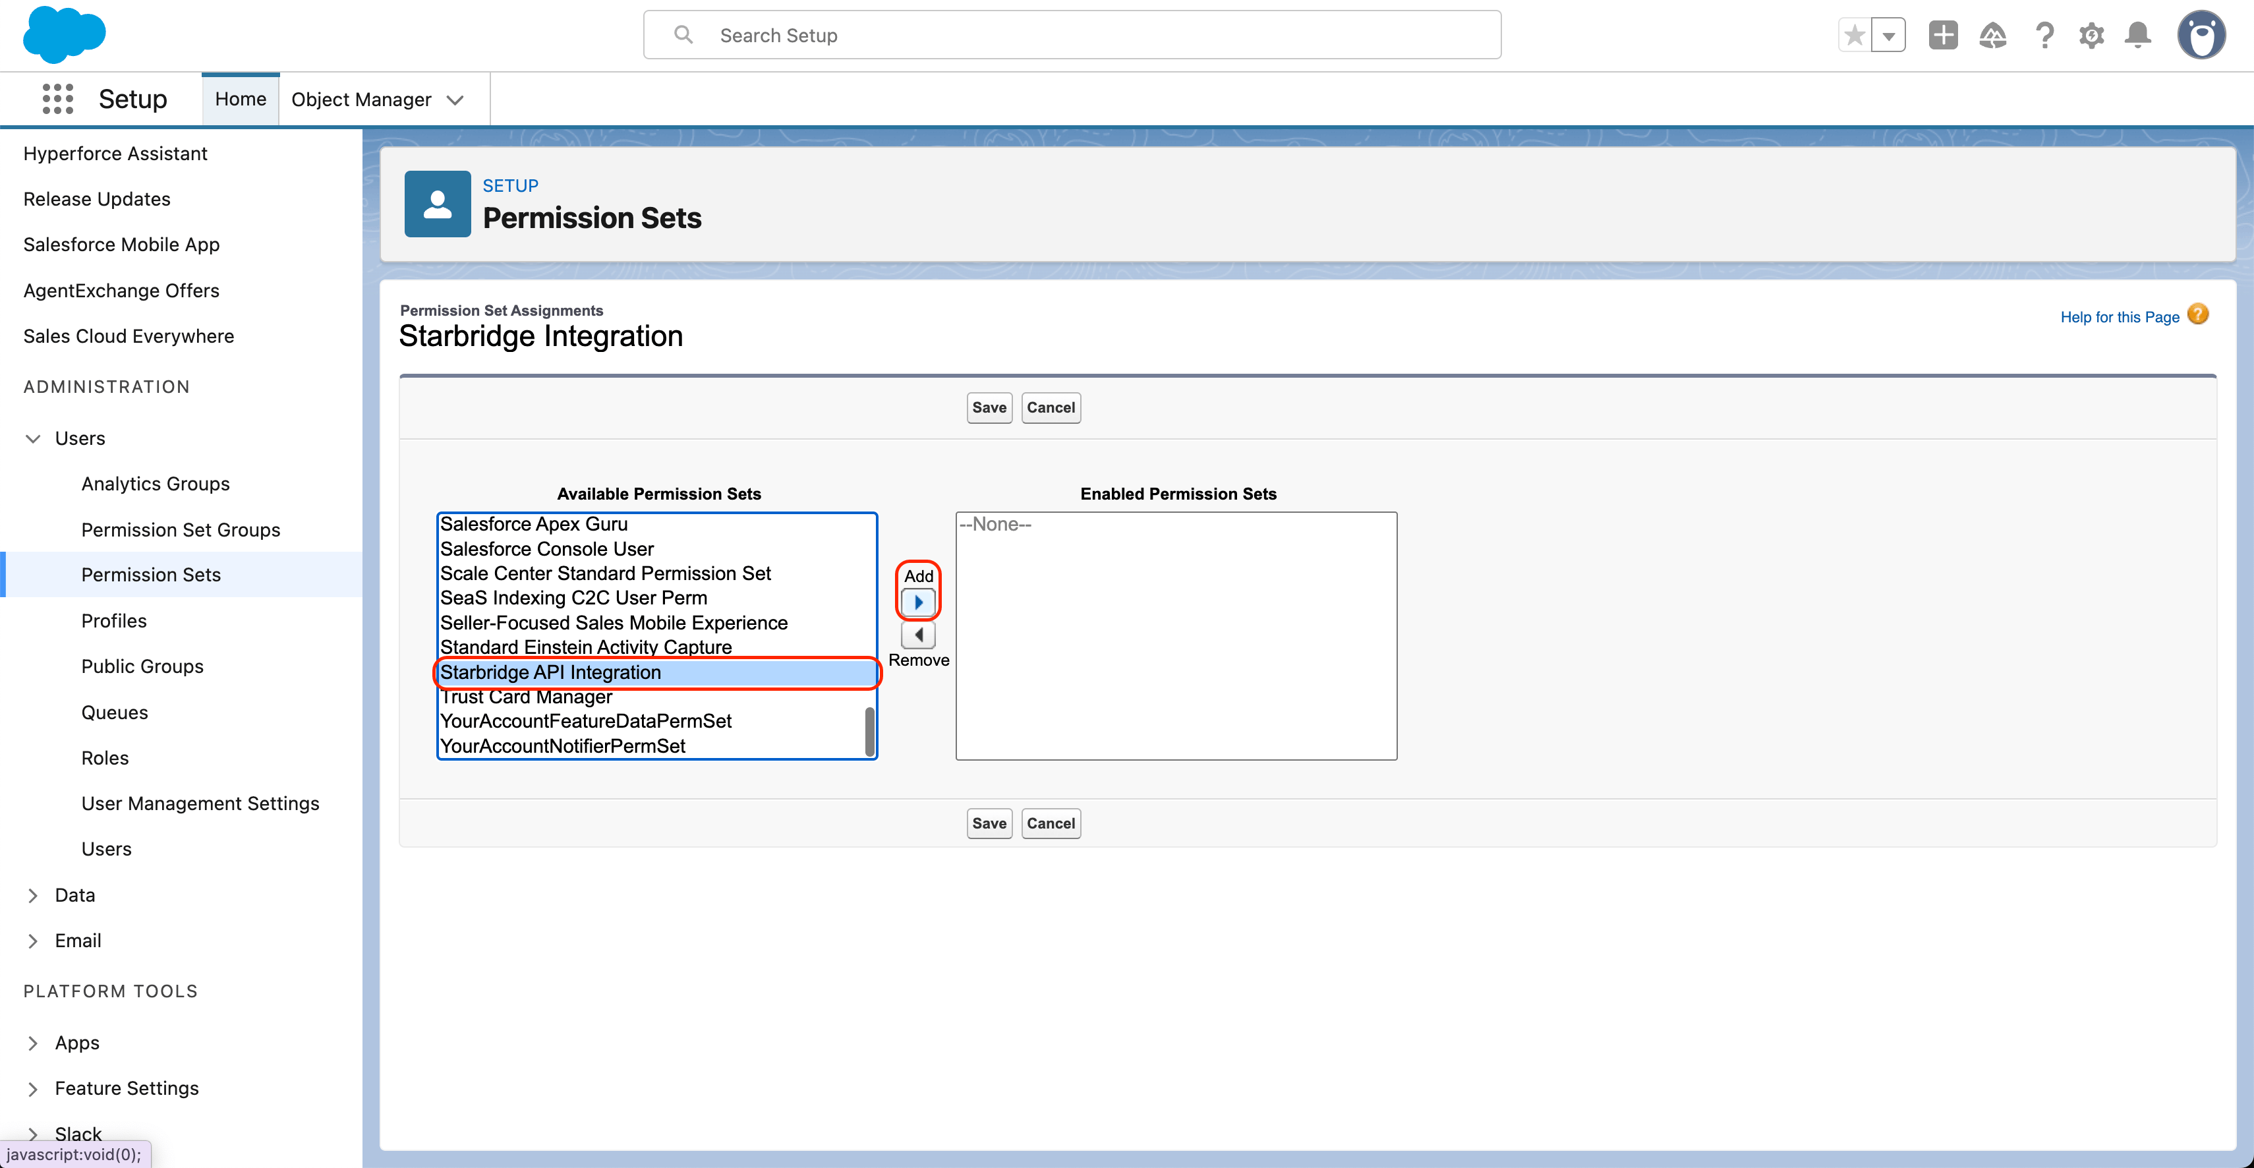The height and width of the screenshot is (1168, 2254).
Task: Open User Management Settings
Action: (x=200, y=803)
